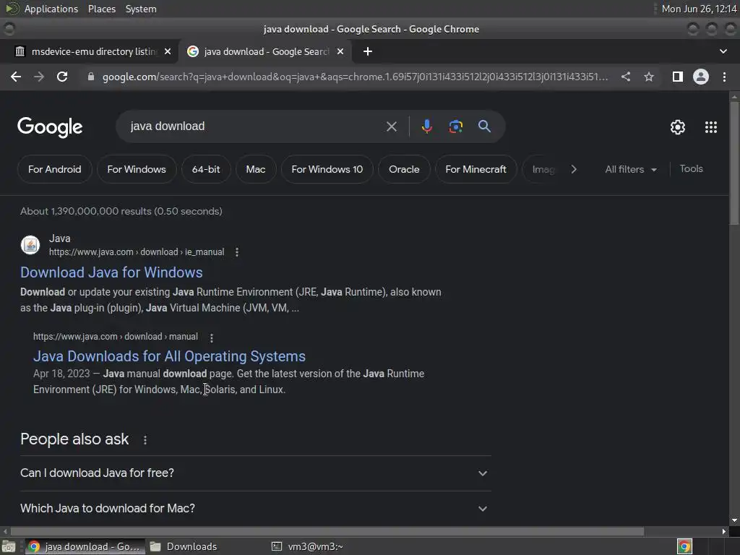Screen dimensions: 740x555
Task: Open the Google apps grid
Action: point(711,127)
